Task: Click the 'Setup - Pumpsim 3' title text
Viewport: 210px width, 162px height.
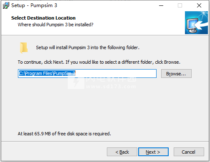Action: (34, 5)
